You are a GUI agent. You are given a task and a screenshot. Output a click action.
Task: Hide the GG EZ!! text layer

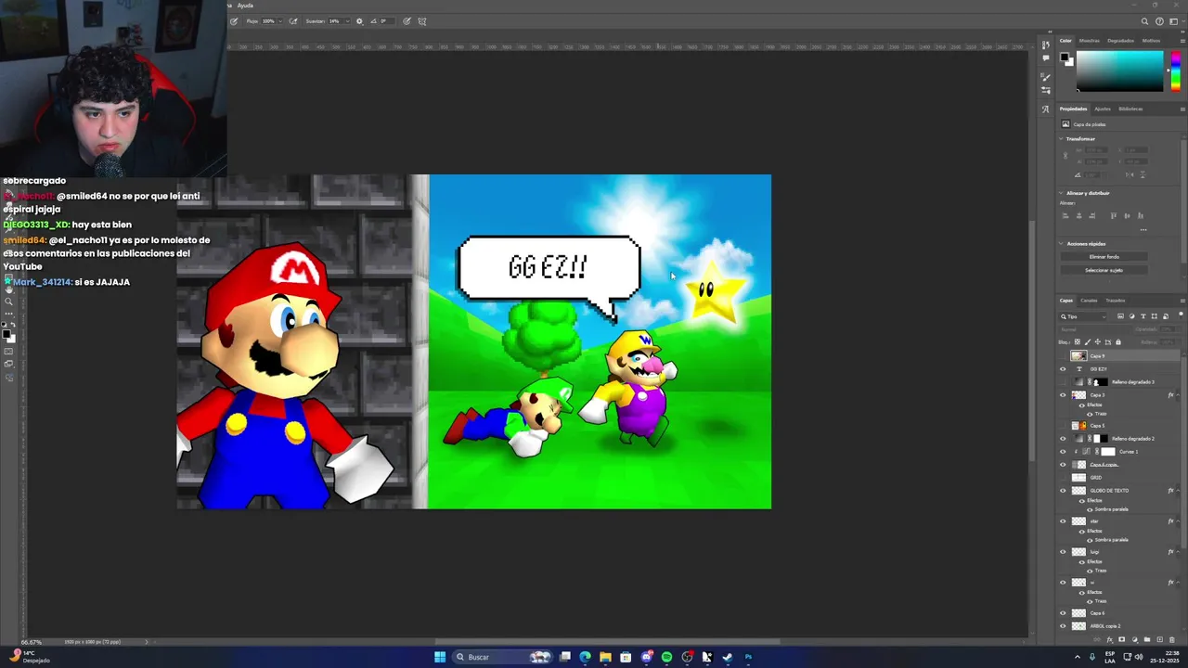click(1064, 369)
